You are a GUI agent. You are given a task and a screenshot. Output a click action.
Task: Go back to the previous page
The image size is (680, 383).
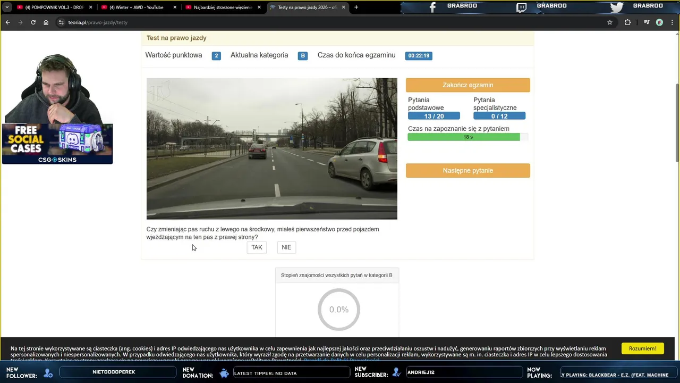coord(7,22)
